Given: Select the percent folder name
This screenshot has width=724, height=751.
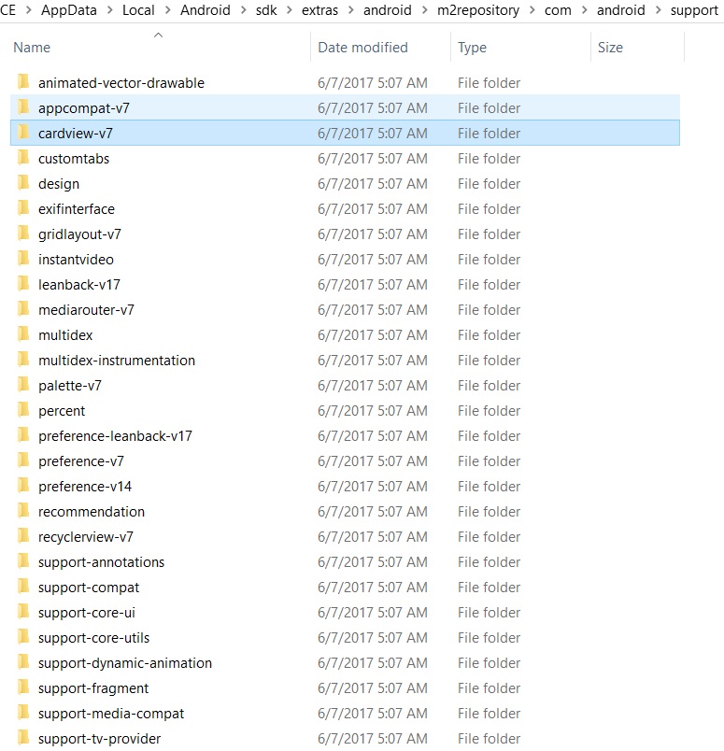Looking at the screenshot, I should coord(62,410).
